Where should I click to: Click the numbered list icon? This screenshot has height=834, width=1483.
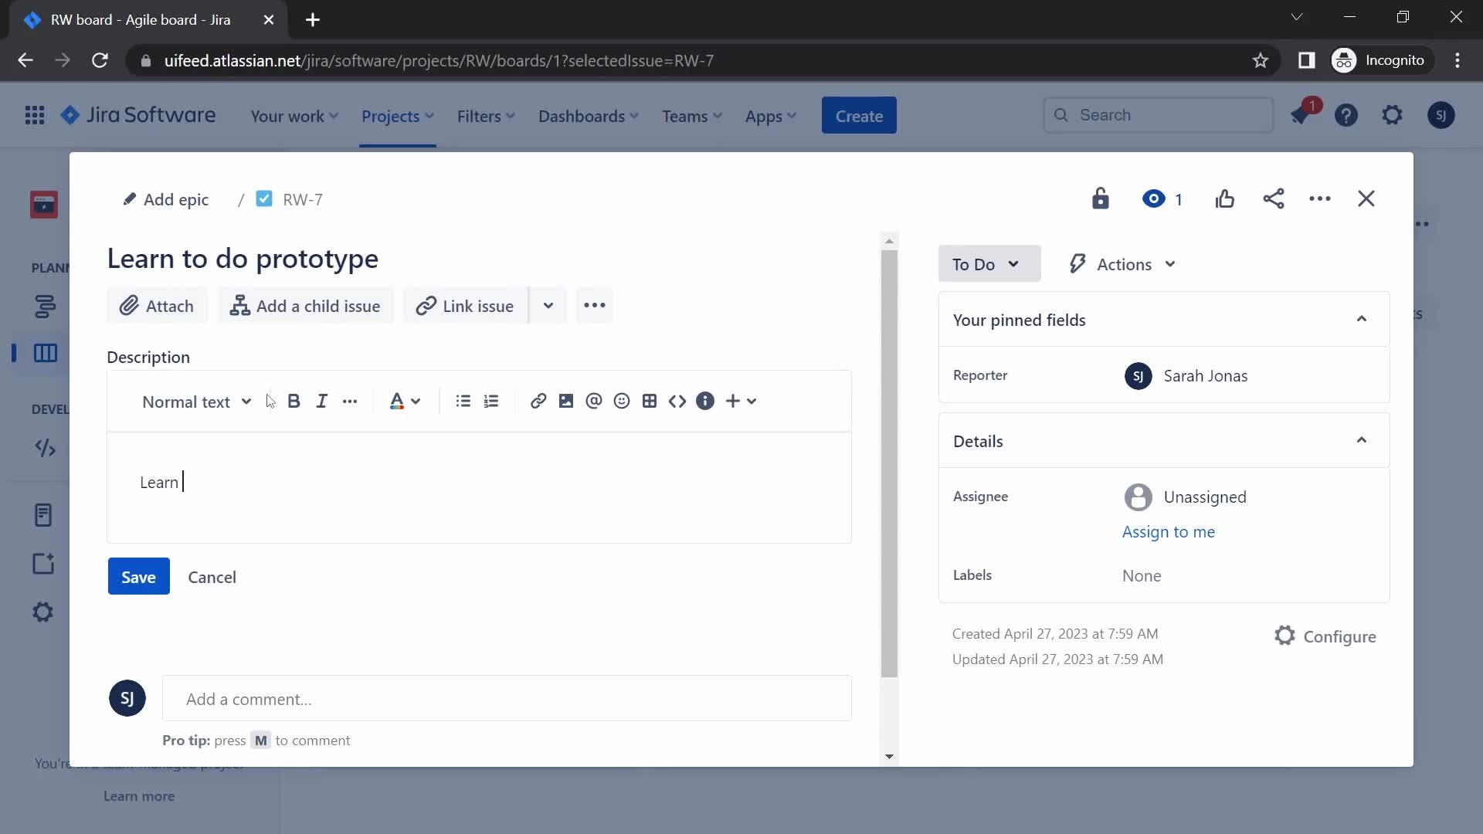(x=491, y=402)
